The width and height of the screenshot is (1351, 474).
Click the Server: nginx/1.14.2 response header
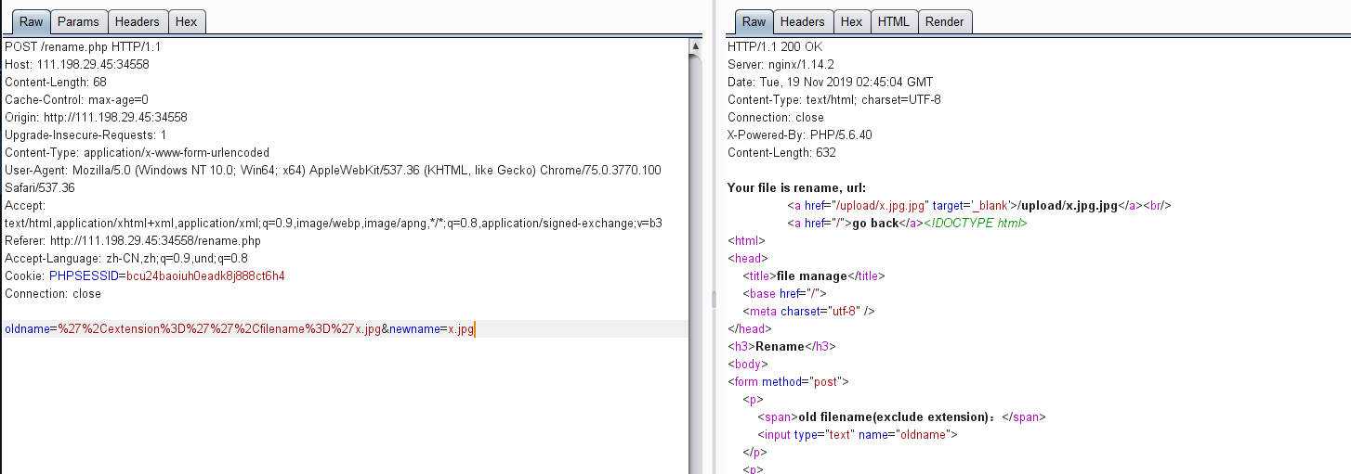[x=780, y=64]
